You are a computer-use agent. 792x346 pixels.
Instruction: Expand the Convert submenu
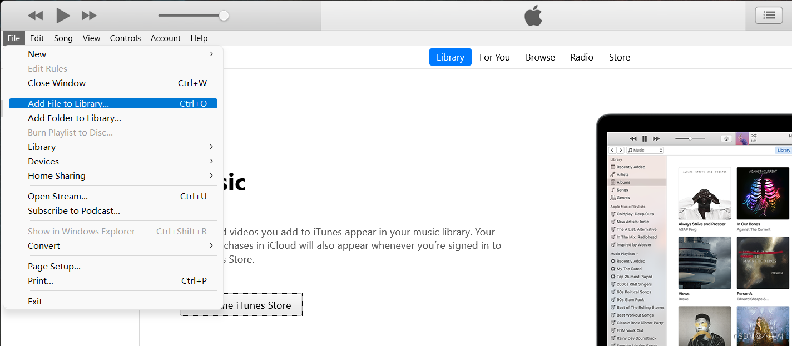click(x=211, y=245)
